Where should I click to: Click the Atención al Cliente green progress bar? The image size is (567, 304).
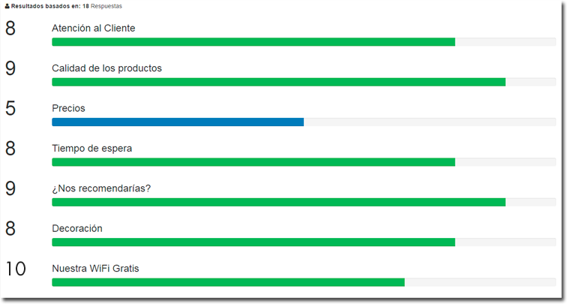point(253,42)
